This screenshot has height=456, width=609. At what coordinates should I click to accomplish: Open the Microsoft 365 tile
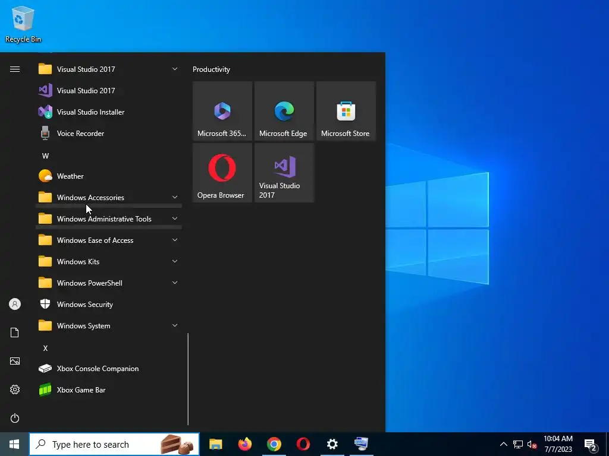point(222,111)
